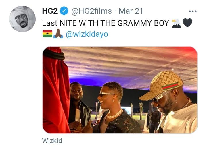
Task: Open the attached party photo
Action: (120, 90)
